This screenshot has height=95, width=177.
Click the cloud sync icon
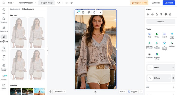pyautogui.click(x=59, y=3)
